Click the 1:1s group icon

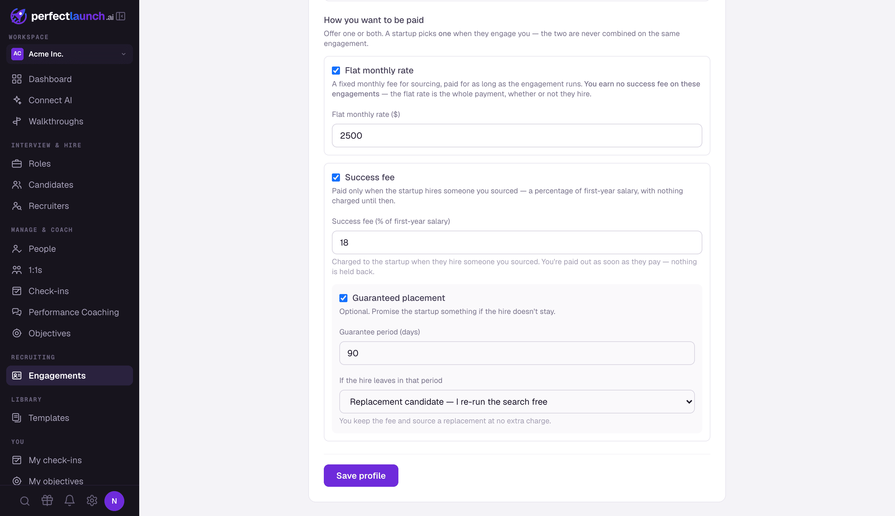[x=17, y=270]
